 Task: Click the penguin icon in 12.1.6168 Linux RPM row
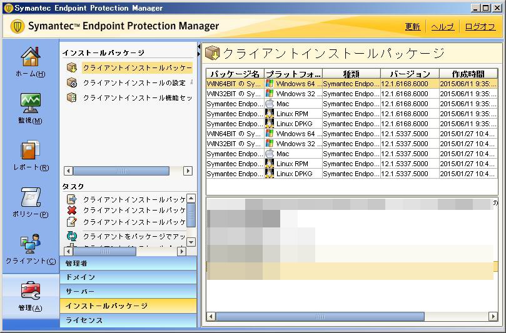[x=269, y=114]
